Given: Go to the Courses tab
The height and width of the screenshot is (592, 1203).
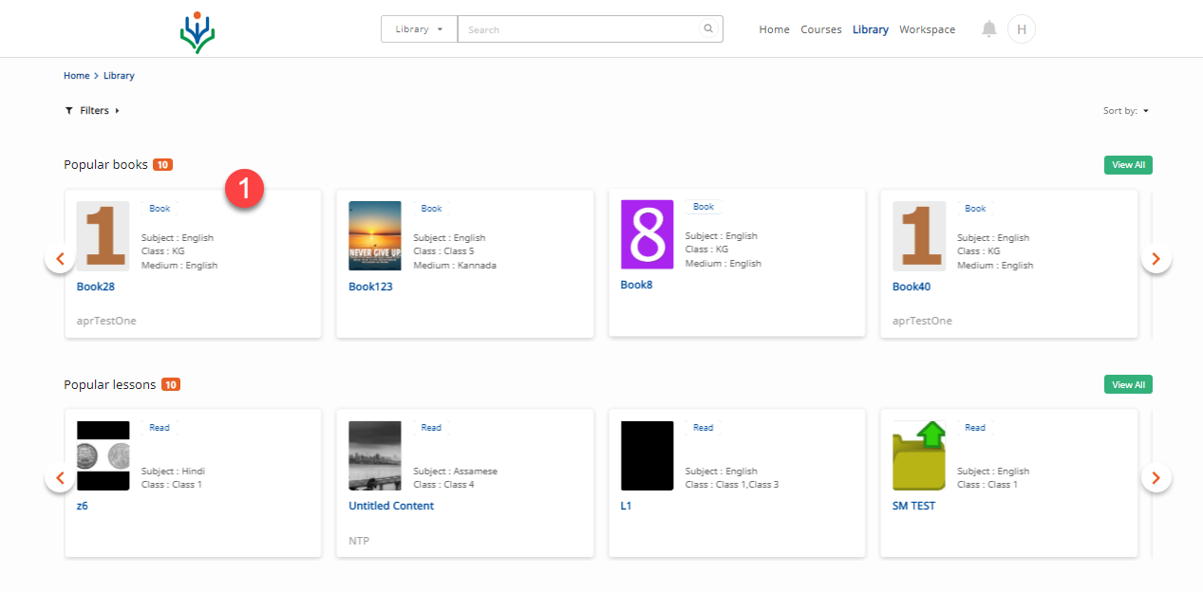Looking at the screenshot, I should point(820,29).
